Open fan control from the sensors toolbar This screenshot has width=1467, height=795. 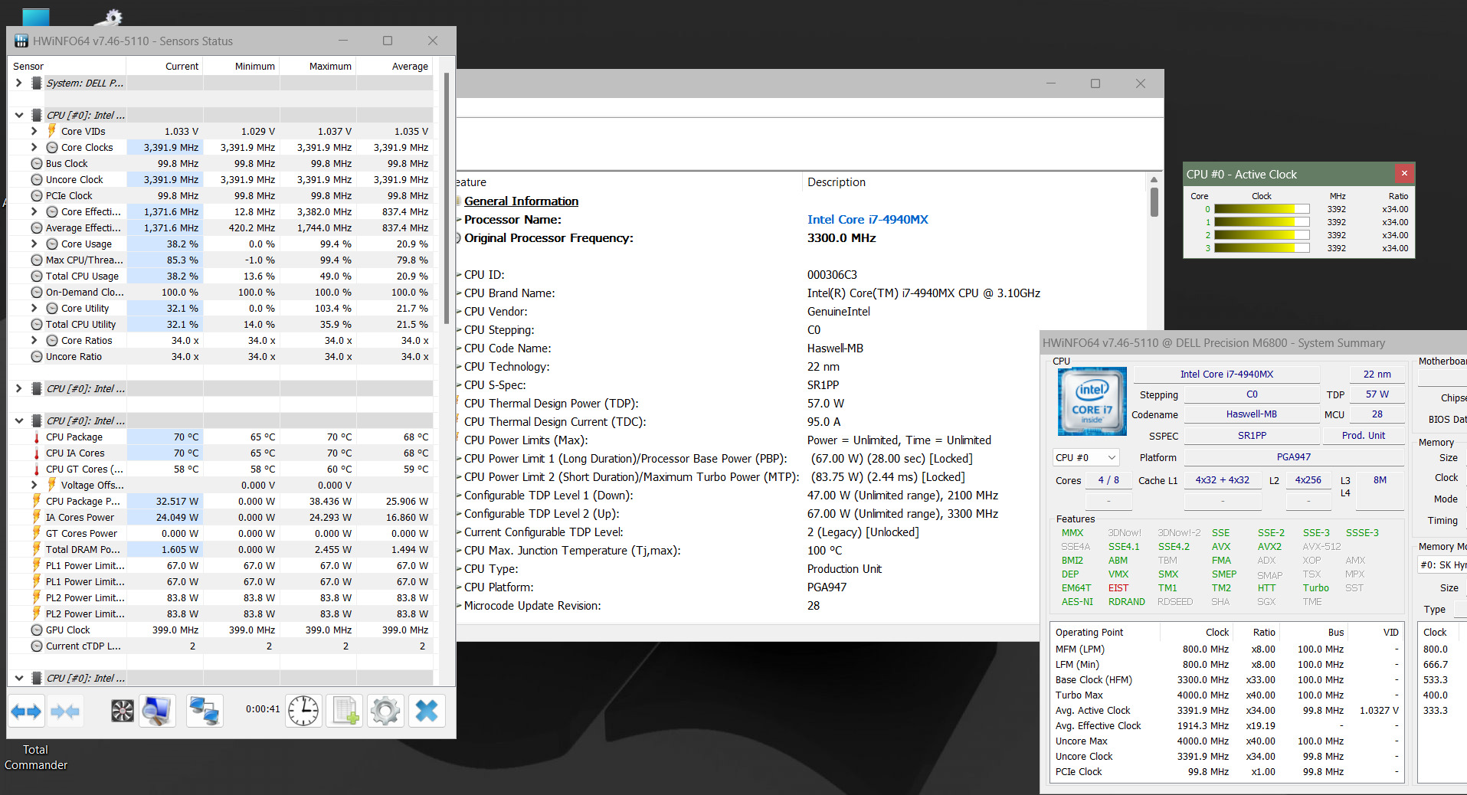(x=123, y=712)
